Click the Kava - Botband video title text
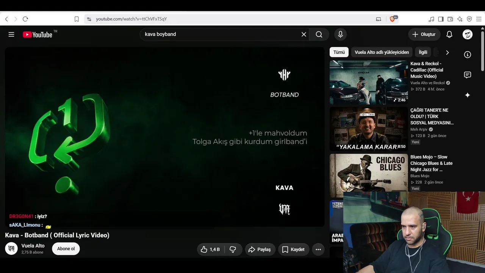 pyautogui.click(x=57, y=235)
